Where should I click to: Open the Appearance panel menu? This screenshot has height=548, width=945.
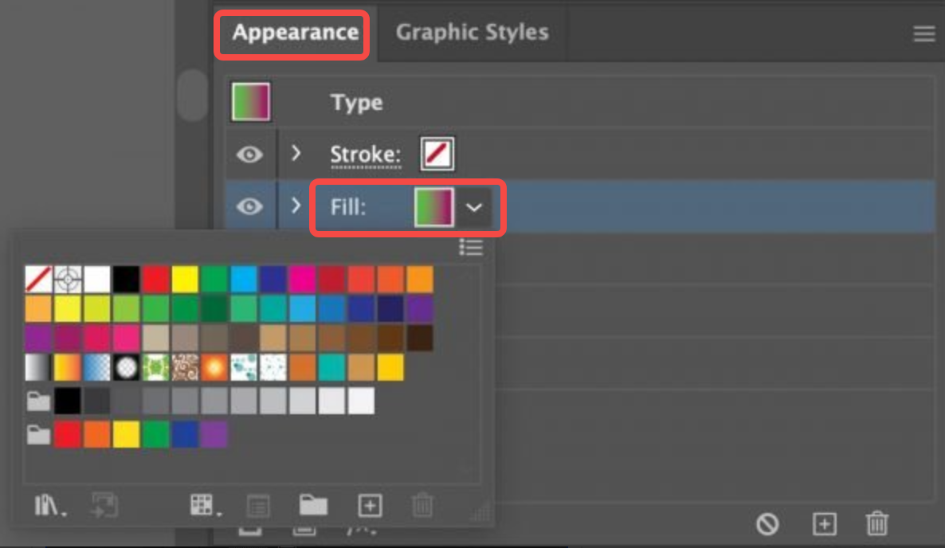923,33
